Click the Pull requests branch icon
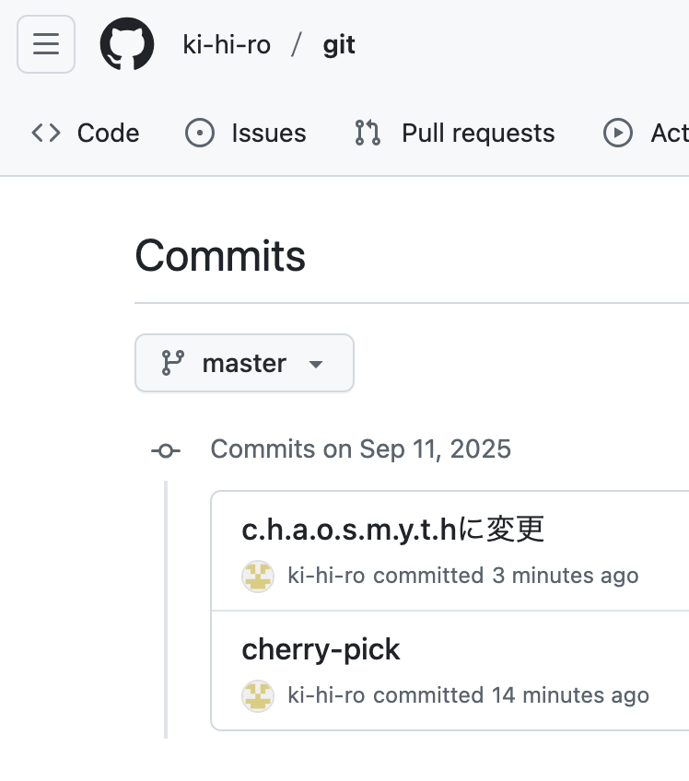 368,133
